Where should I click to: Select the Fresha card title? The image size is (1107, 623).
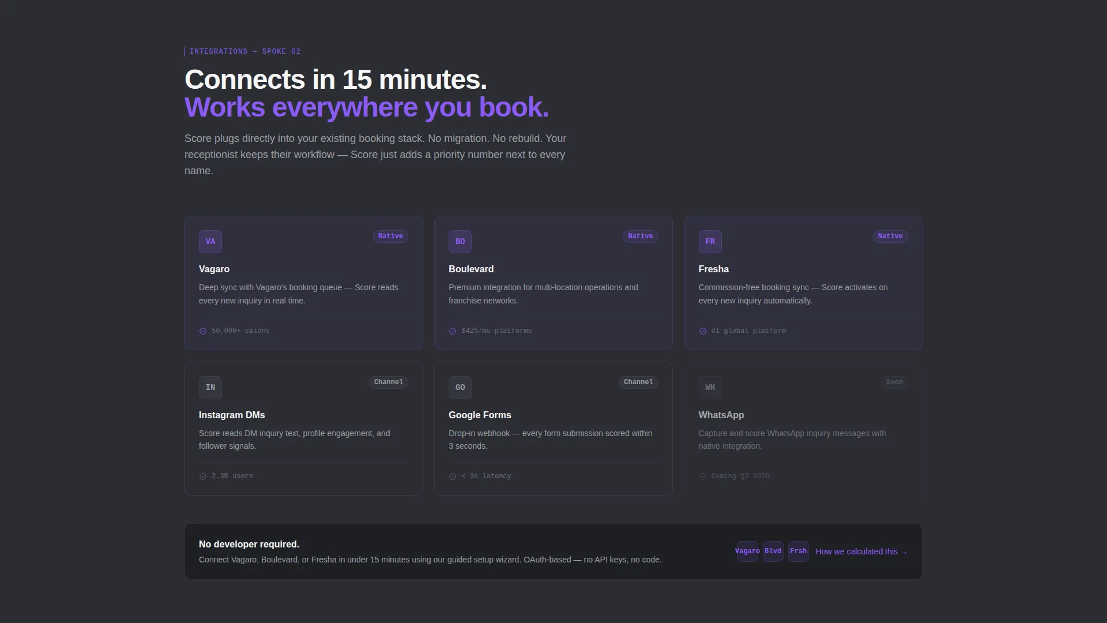coord(714,269)
